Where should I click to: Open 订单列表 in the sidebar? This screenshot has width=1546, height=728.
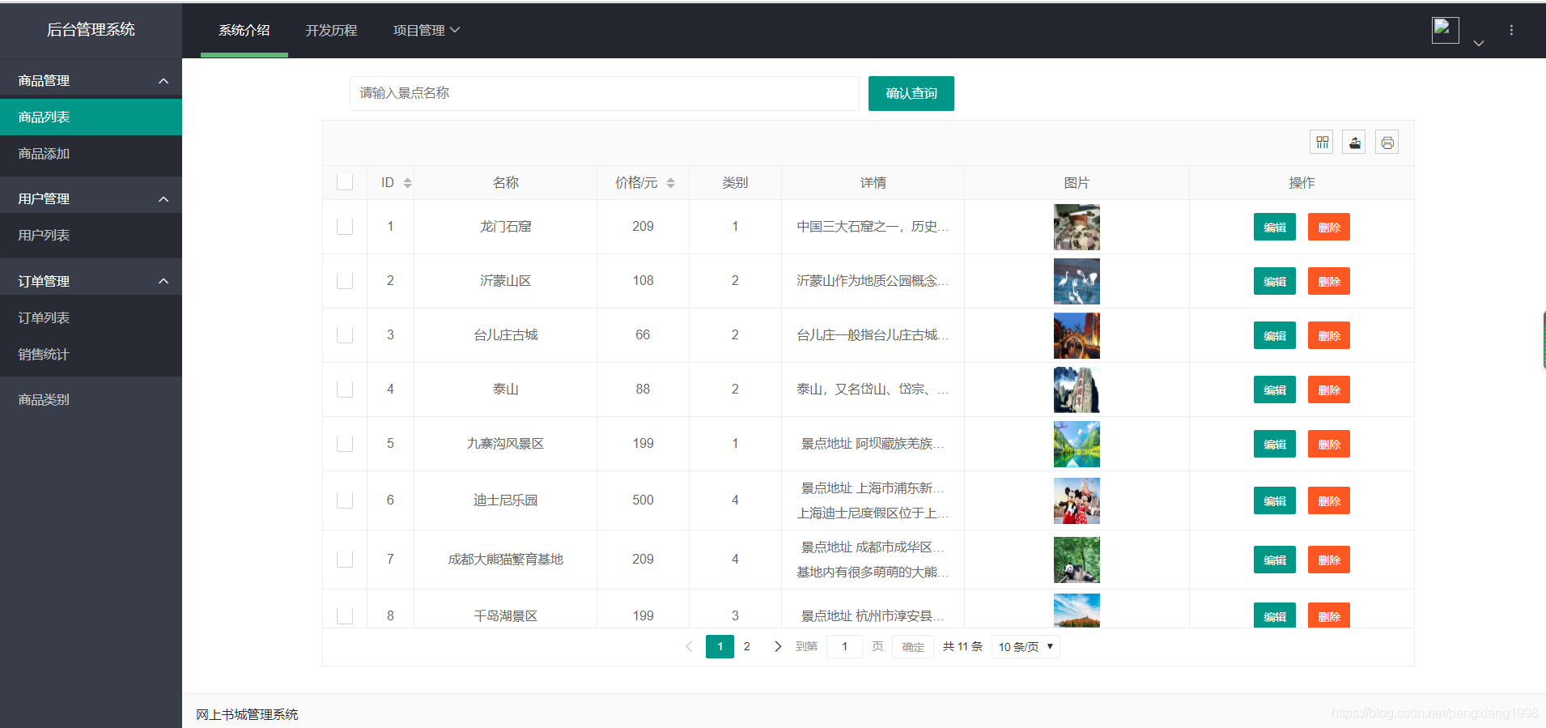(91, 318)
